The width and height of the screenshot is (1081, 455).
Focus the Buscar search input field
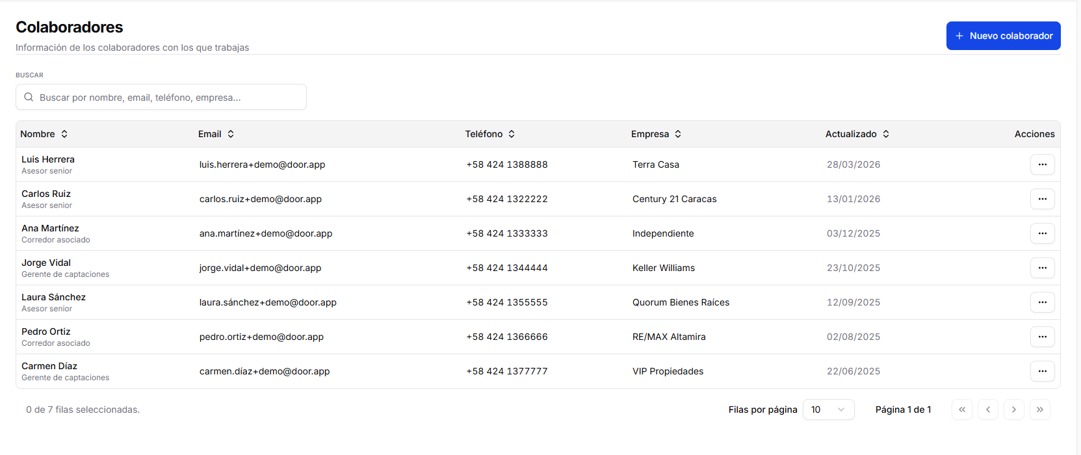tap(161, 97)
